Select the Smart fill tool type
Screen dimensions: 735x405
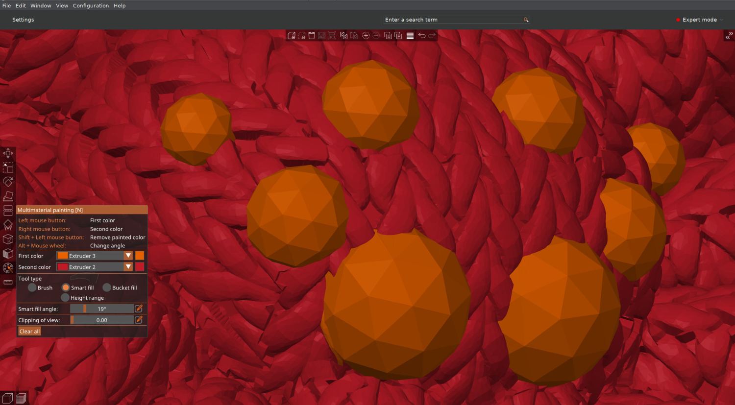pos(66,287)
